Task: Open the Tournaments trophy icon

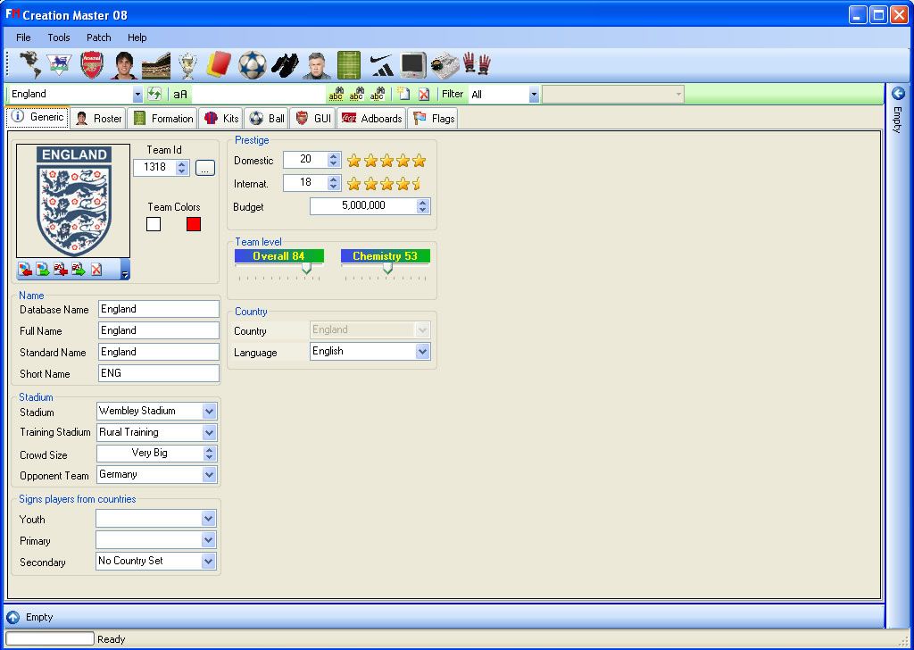Action: [x=187, y=65]
